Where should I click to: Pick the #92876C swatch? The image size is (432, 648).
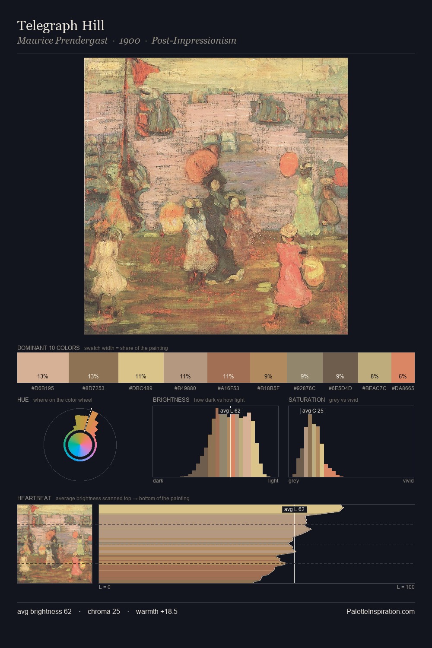[x=305, y=368]
